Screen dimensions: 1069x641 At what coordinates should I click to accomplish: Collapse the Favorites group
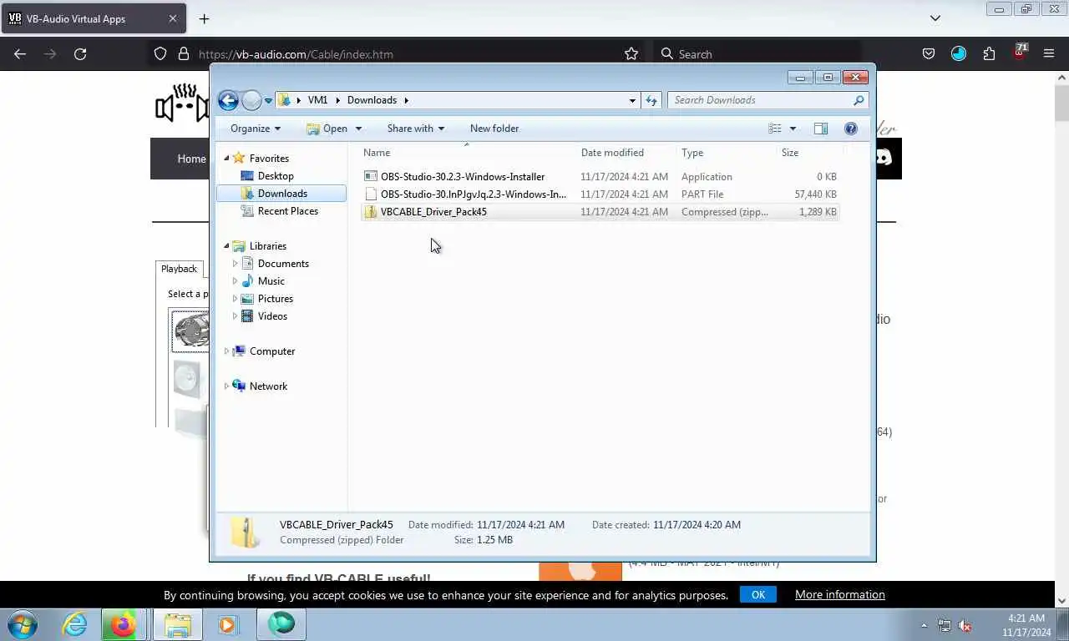coord(226,159)
